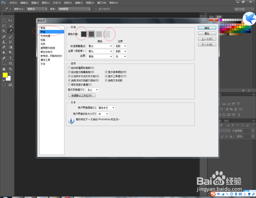Click the 确定 button

point(207,28)
